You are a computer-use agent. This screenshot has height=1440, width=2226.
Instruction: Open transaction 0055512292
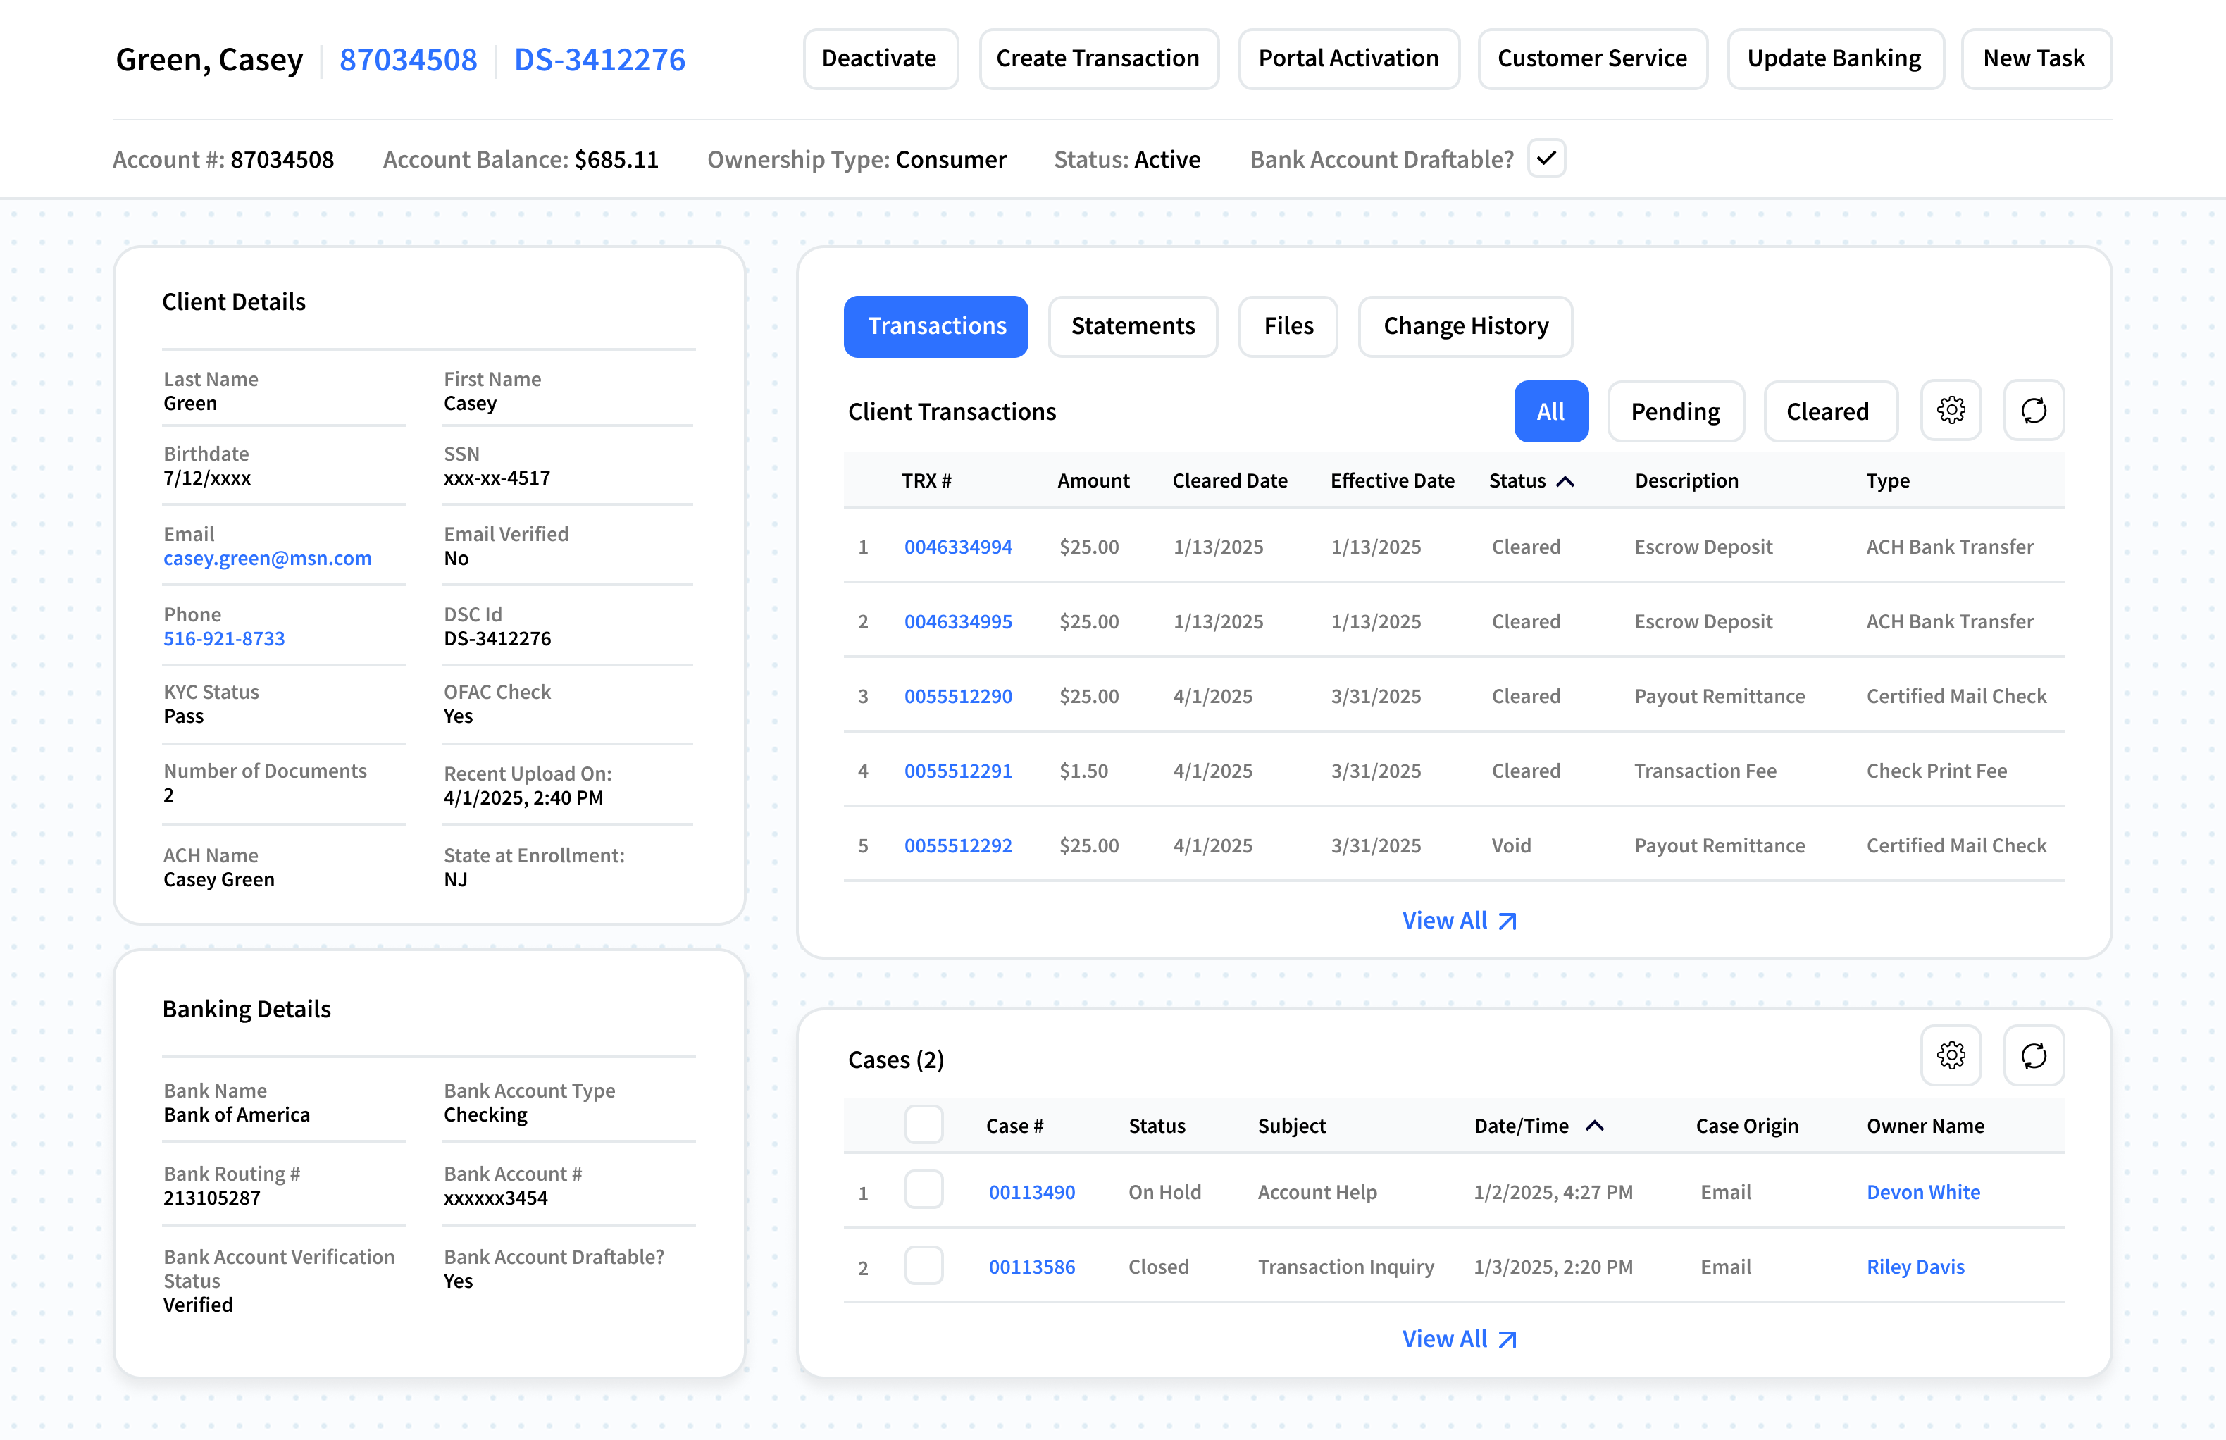(957, 846)
